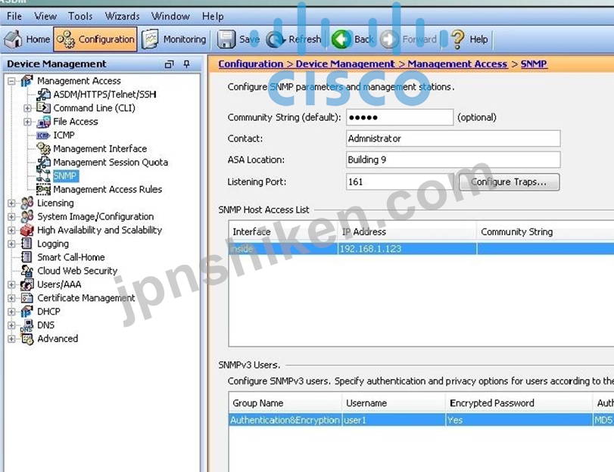
Task: Open the View menu
Action: click(45, 16)
